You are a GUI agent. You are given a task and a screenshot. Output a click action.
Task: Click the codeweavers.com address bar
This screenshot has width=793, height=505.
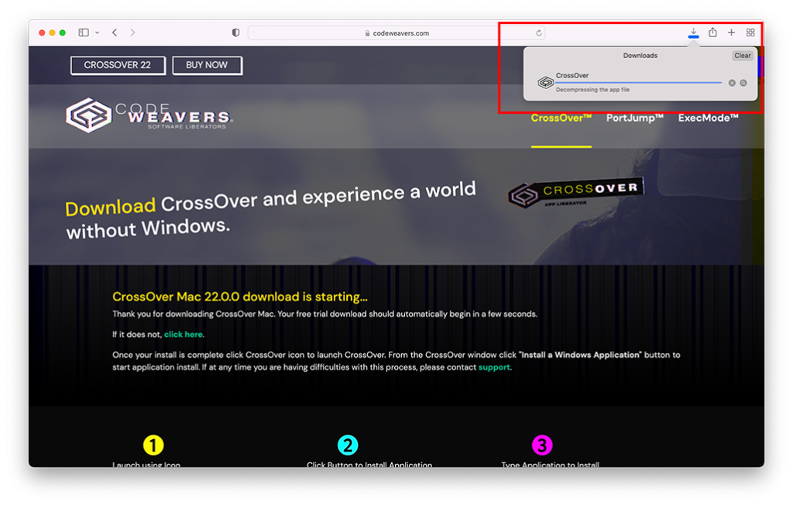coord(396,33)
